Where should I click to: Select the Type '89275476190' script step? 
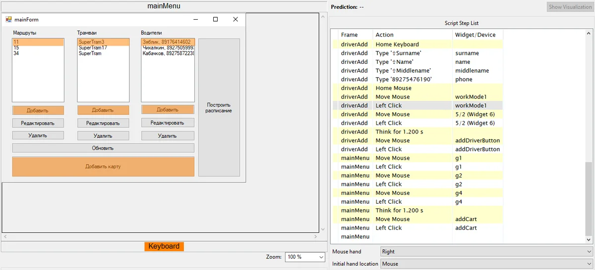(x=404, y=79)
